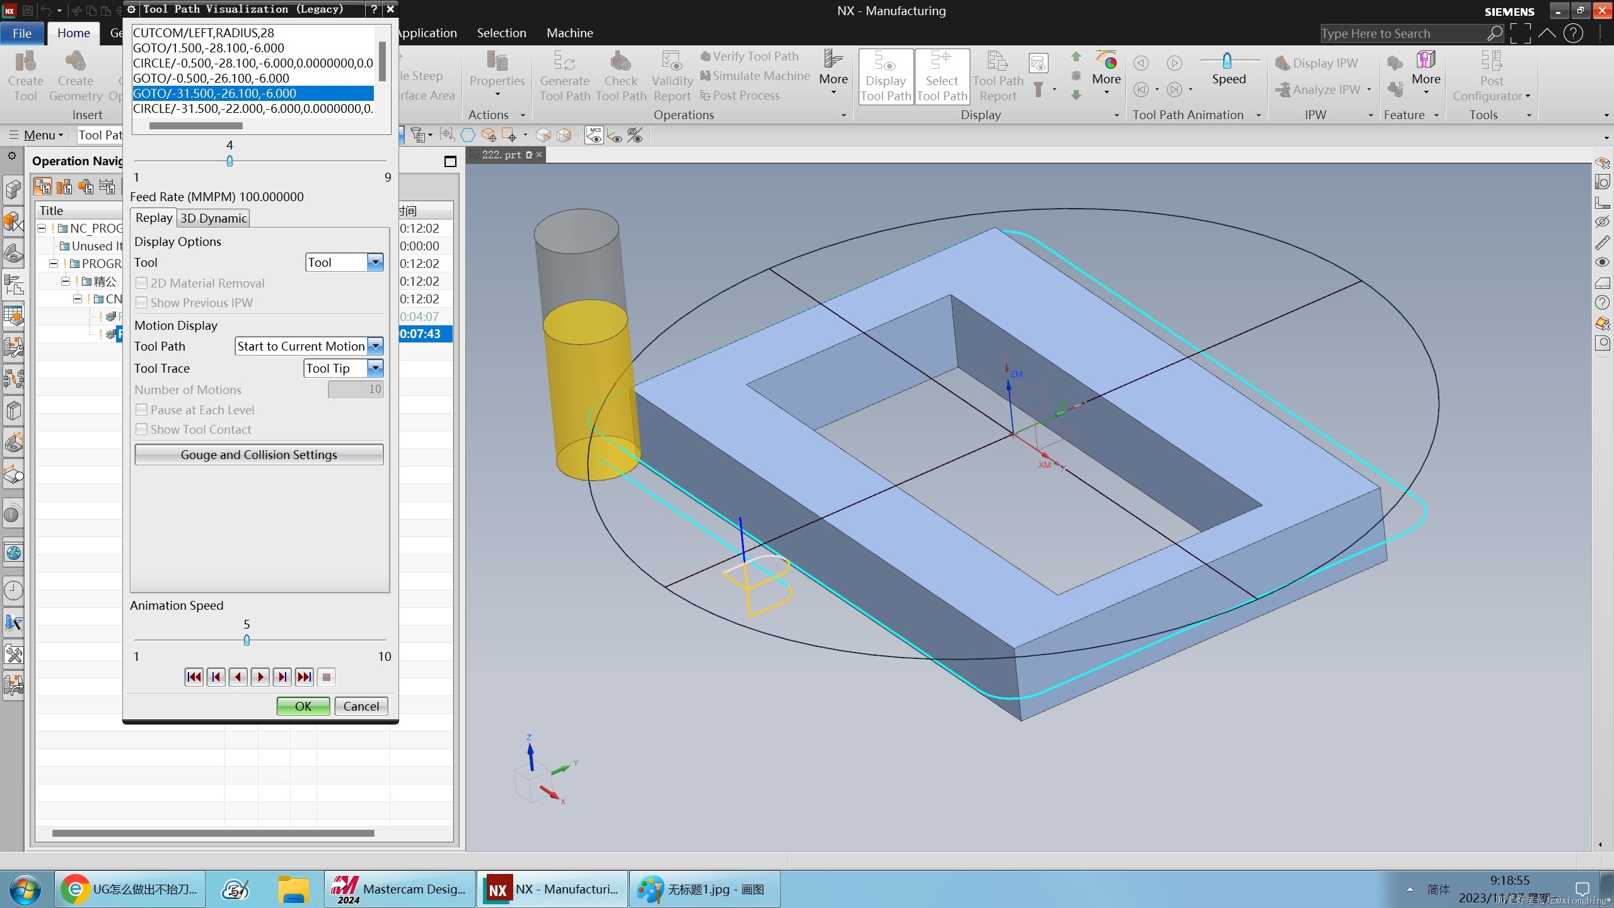Select the Replay tab
1614x908 pixels.
tap(154, 218)
